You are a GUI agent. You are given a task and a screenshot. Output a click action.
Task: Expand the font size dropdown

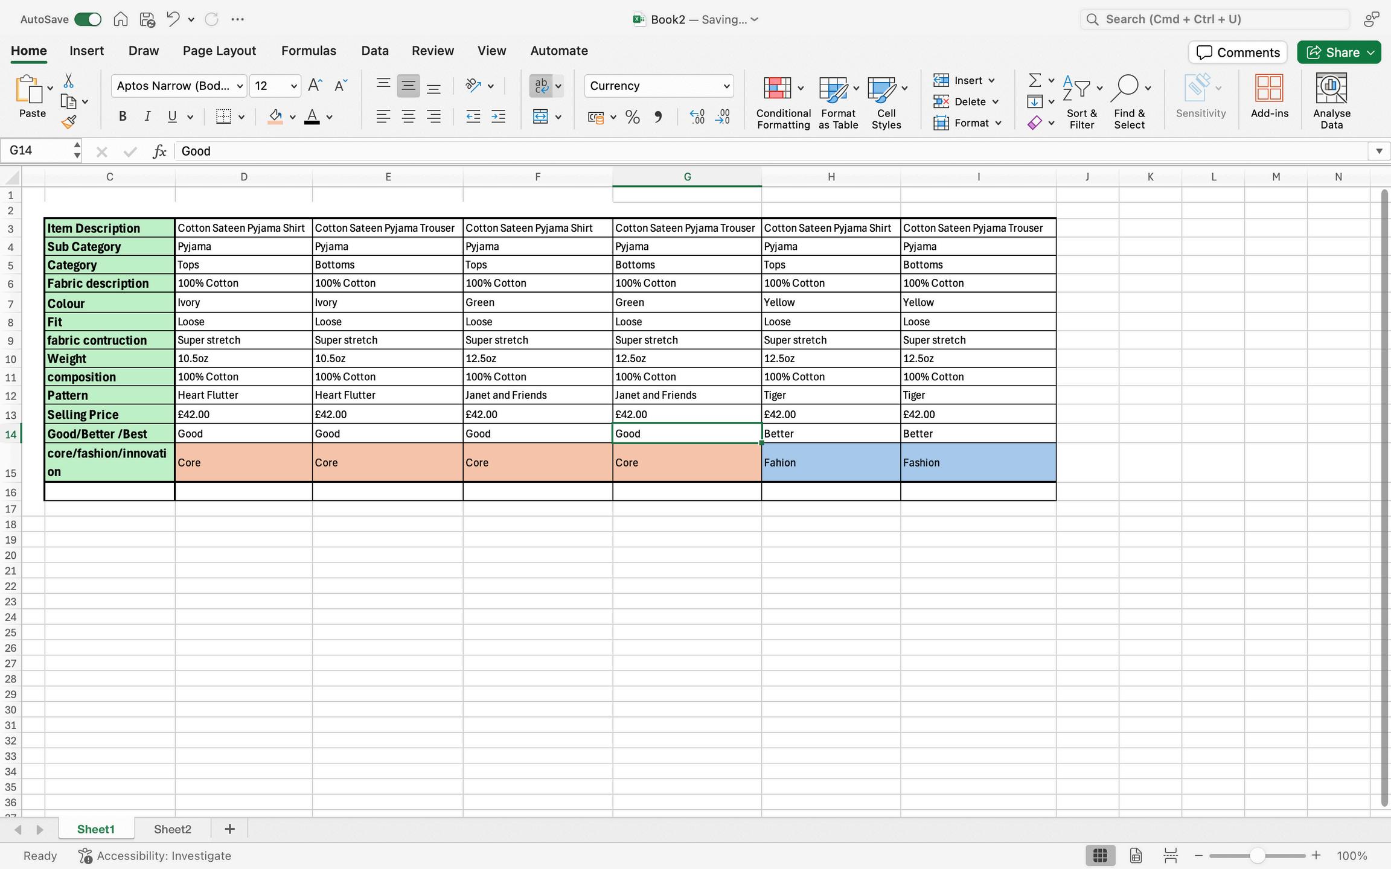[293, 86]
